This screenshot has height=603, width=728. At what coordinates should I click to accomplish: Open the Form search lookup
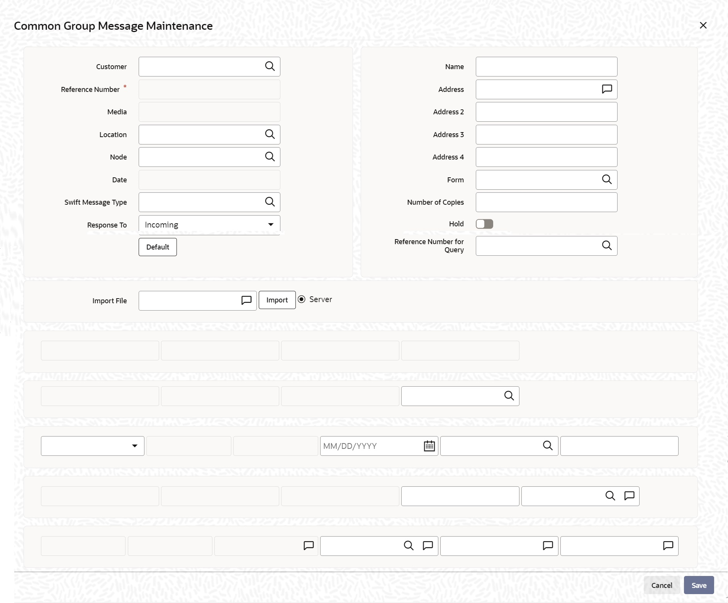click(x=607, y=180)
